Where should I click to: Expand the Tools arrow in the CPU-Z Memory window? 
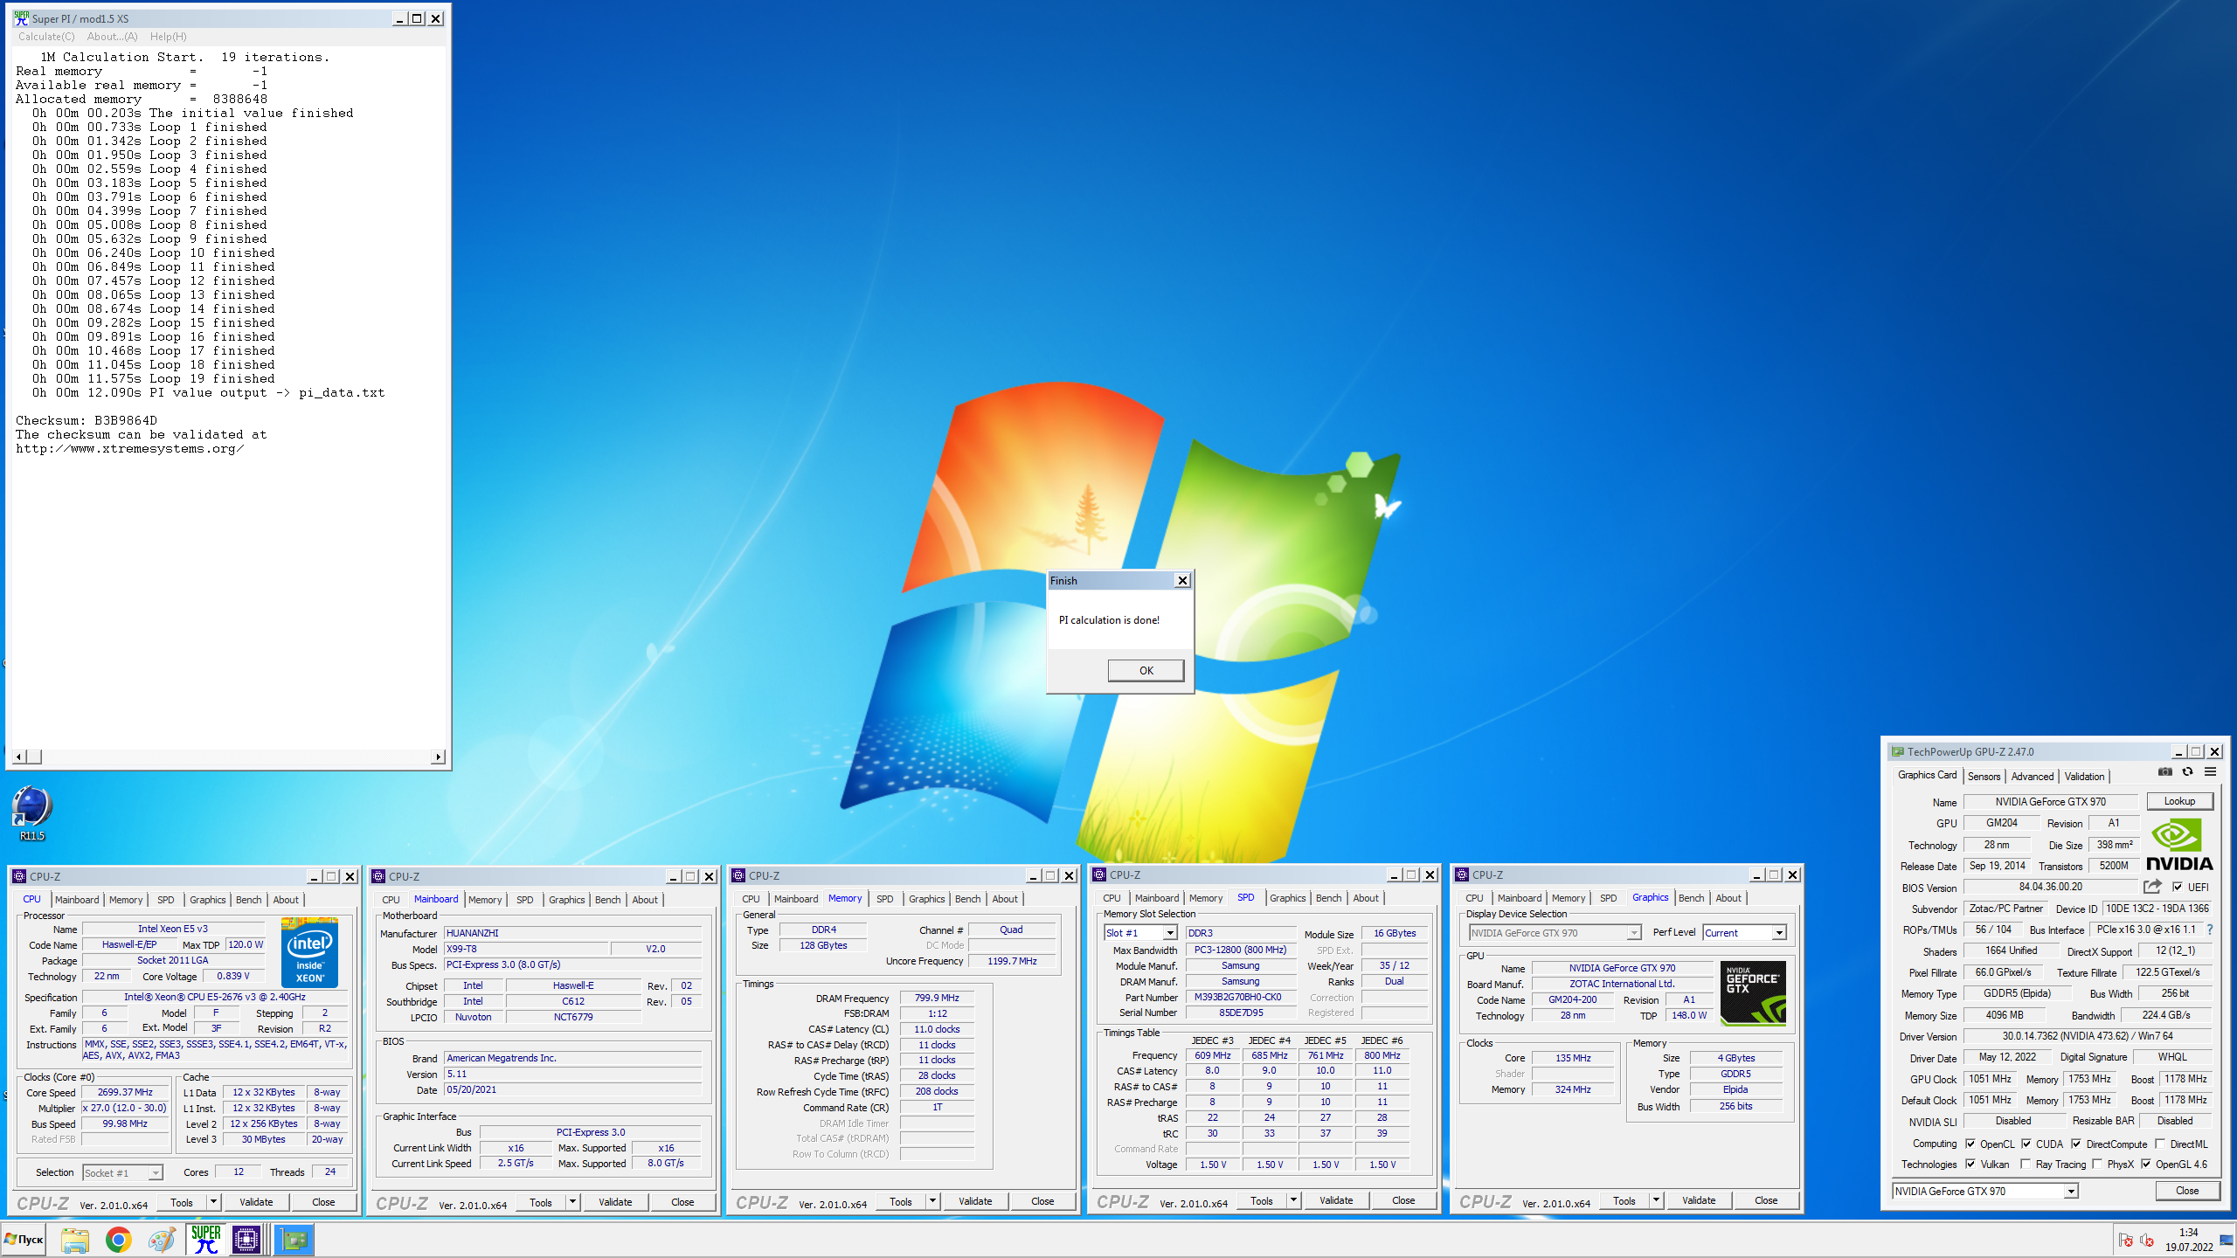pos(932,1201)
